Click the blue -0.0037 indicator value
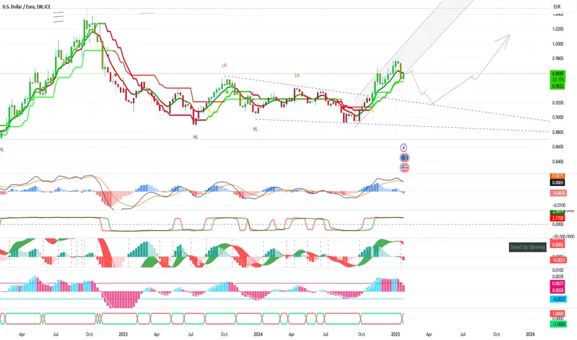 (558, 299)
